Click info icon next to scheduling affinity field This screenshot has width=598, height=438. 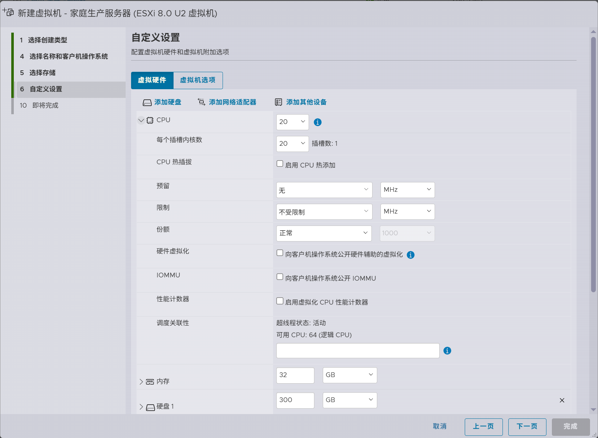click(x=447, y=351)
